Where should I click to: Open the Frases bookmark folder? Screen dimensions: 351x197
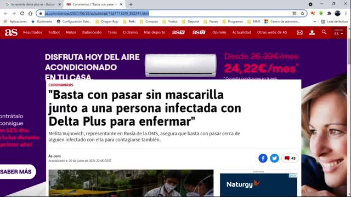click(x=211, y=21)
